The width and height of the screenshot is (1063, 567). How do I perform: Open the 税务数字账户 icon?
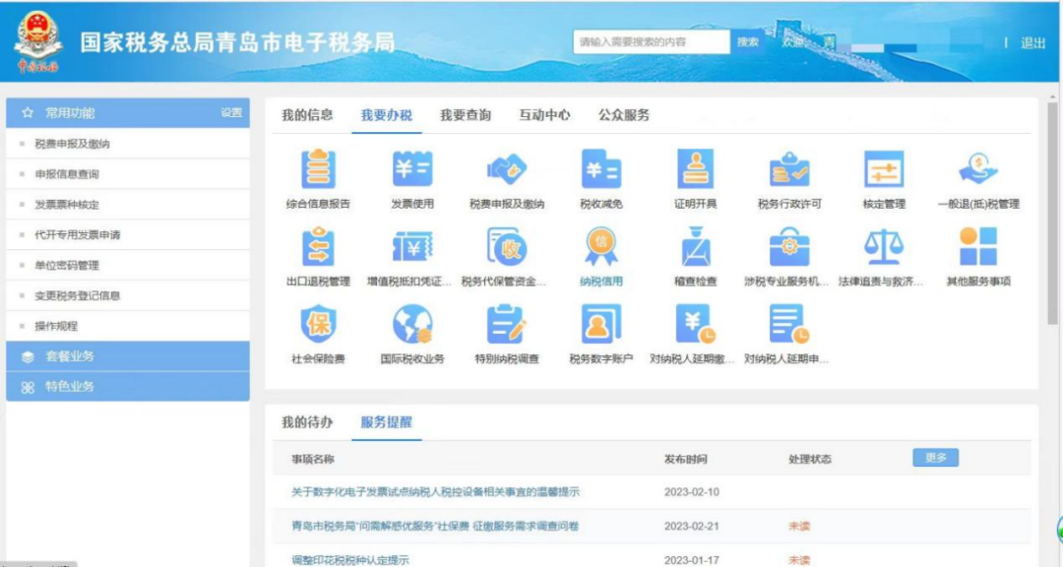pos(600,324)
